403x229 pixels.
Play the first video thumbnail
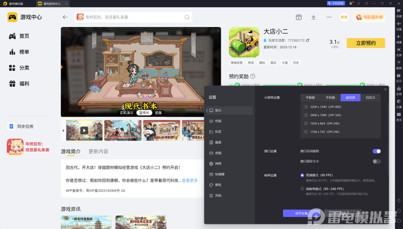(x=84, y=130)
